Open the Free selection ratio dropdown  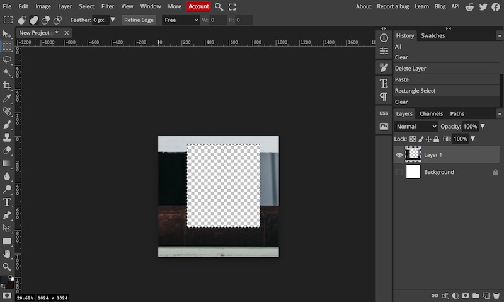tap(181, 20)
